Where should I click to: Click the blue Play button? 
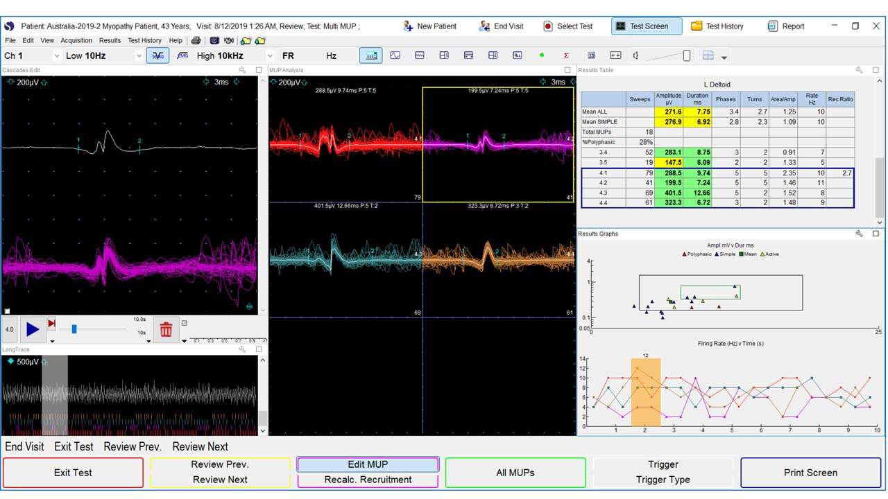[33, 330]
